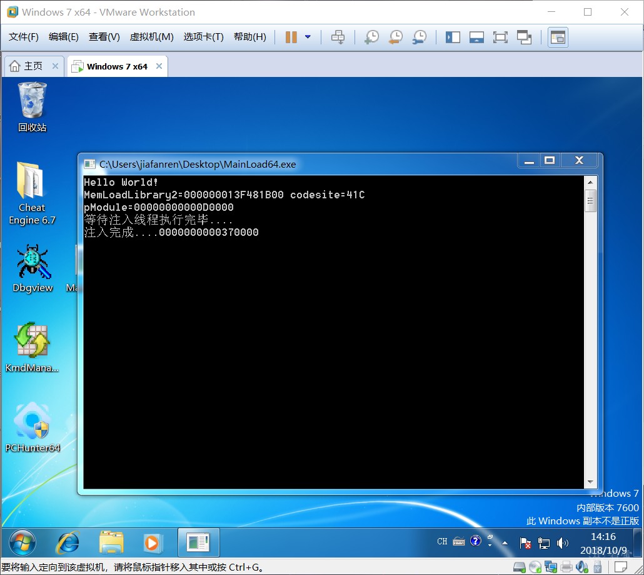Click the VMware message log icon

(621, 567)
